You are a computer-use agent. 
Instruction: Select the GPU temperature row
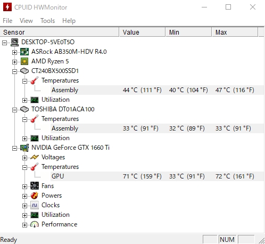[x=157, y=176]
